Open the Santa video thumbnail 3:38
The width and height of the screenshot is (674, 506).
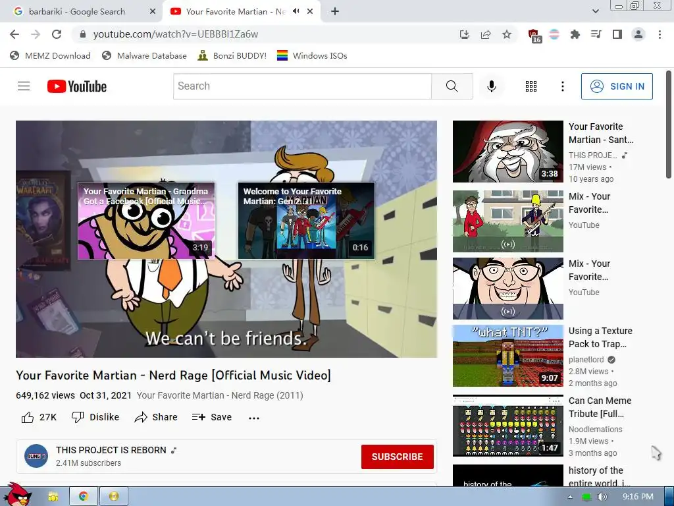[507, 152]
